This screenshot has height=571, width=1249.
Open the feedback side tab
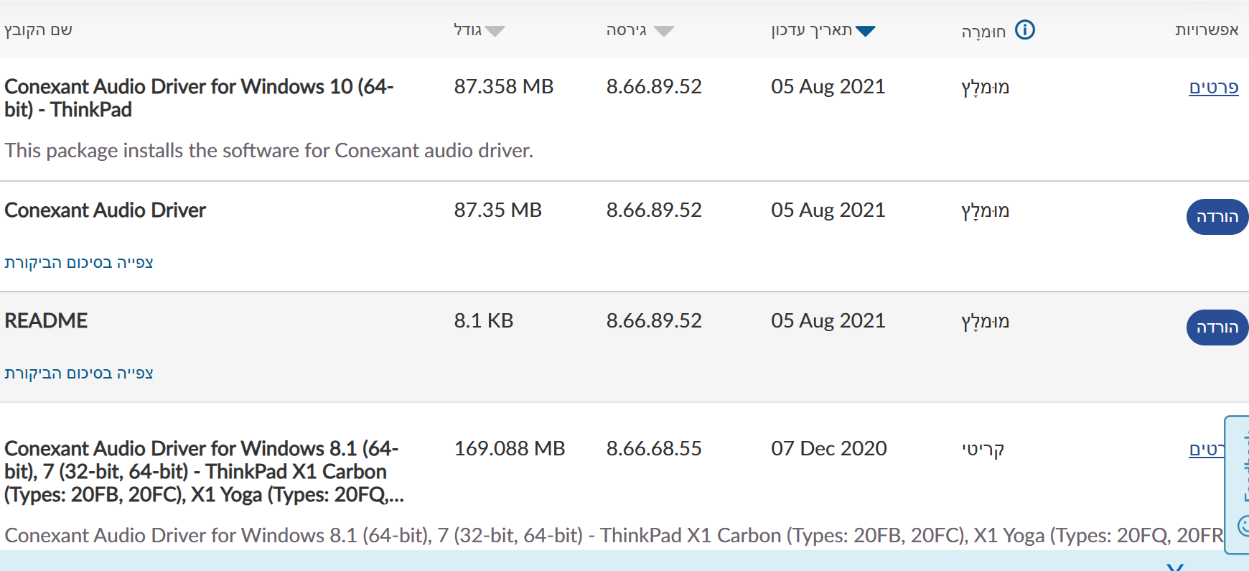pos(1237,485)
